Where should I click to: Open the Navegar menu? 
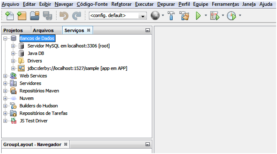pyautogui.click(x=64, y=4)
